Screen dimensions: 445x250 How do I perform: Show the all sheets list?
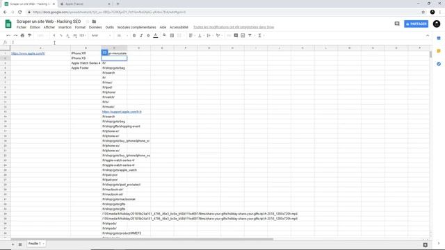pyautogui.click(x=20, y=244)
